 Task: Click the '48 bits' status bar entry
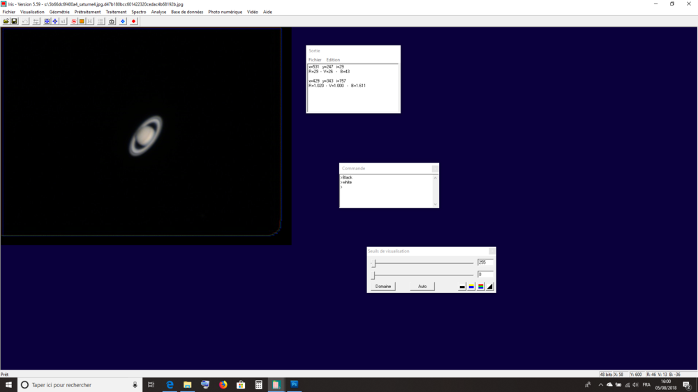pyautogui.click(x=605, y=375)
